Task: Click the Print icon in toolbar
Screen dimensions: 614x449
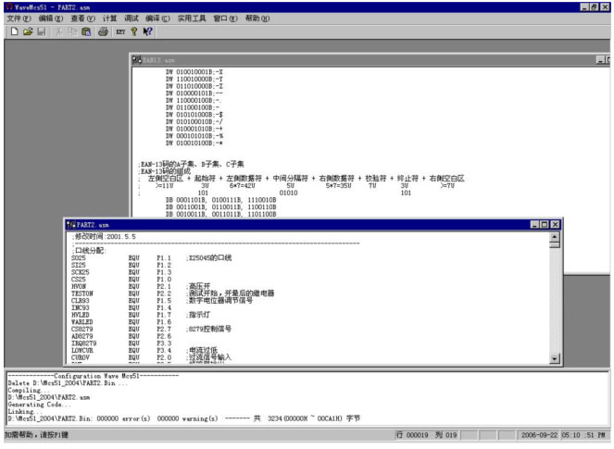Action: [103, 31]
